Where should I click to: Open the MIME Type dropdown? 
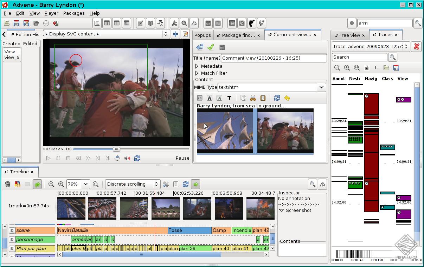pyautogui.click(x=321, y=87)
